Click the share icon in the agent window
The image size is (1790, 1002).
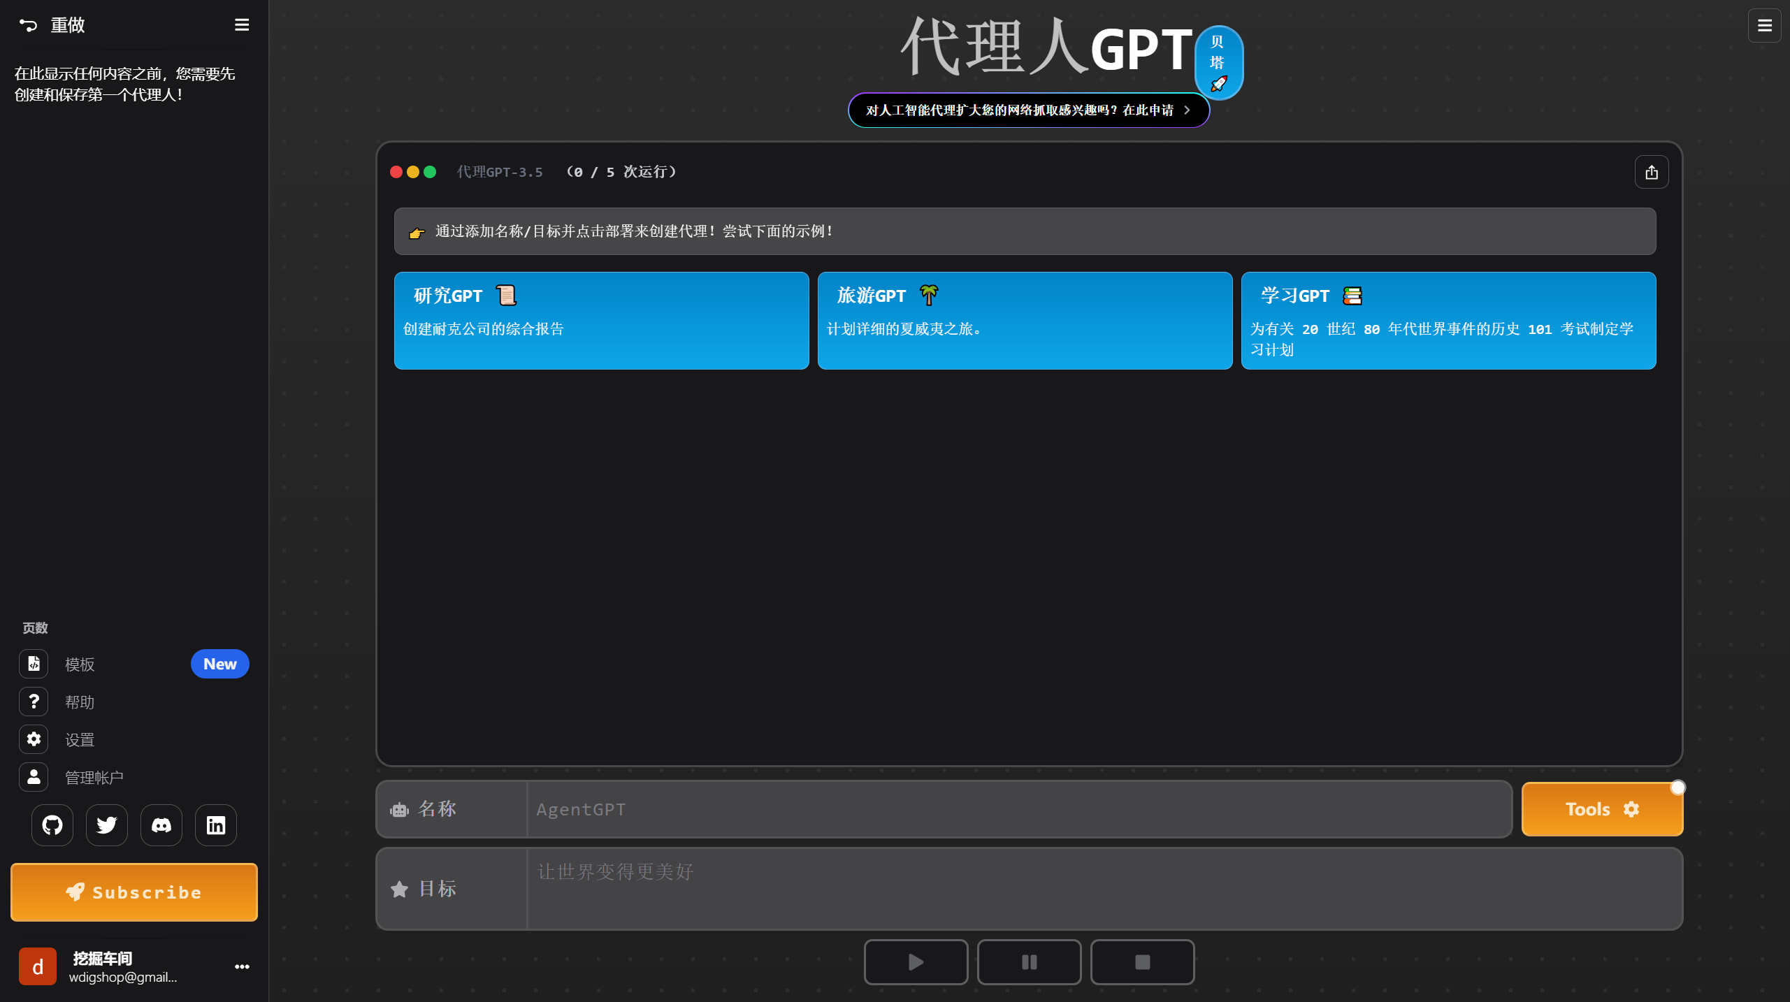[x=1651, y=171]
